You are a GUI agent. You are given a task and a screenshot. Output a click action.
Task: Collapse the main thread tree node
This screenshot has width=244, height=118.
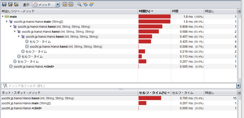pos(3,16)
